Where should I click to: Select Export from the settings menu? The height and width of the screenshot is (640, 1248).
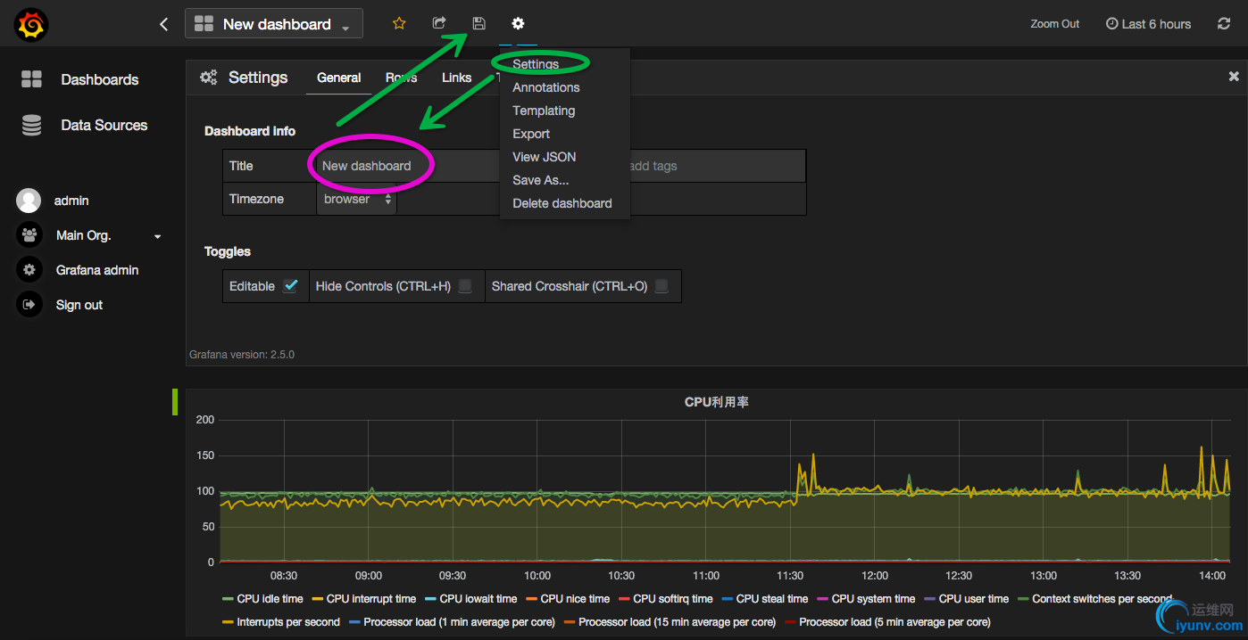531,134
